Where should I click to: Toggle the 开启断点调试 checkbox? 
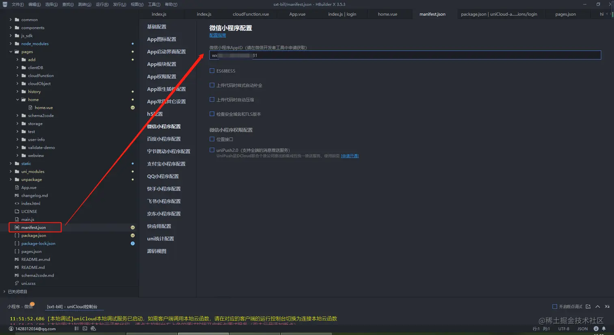pos(555,307)
